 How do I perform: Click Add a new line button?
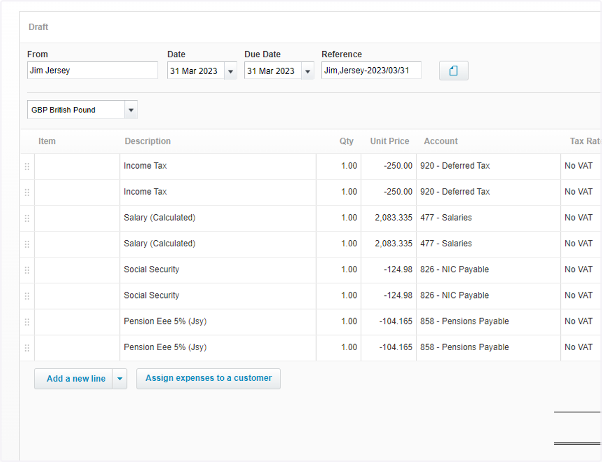click(73, 379)
